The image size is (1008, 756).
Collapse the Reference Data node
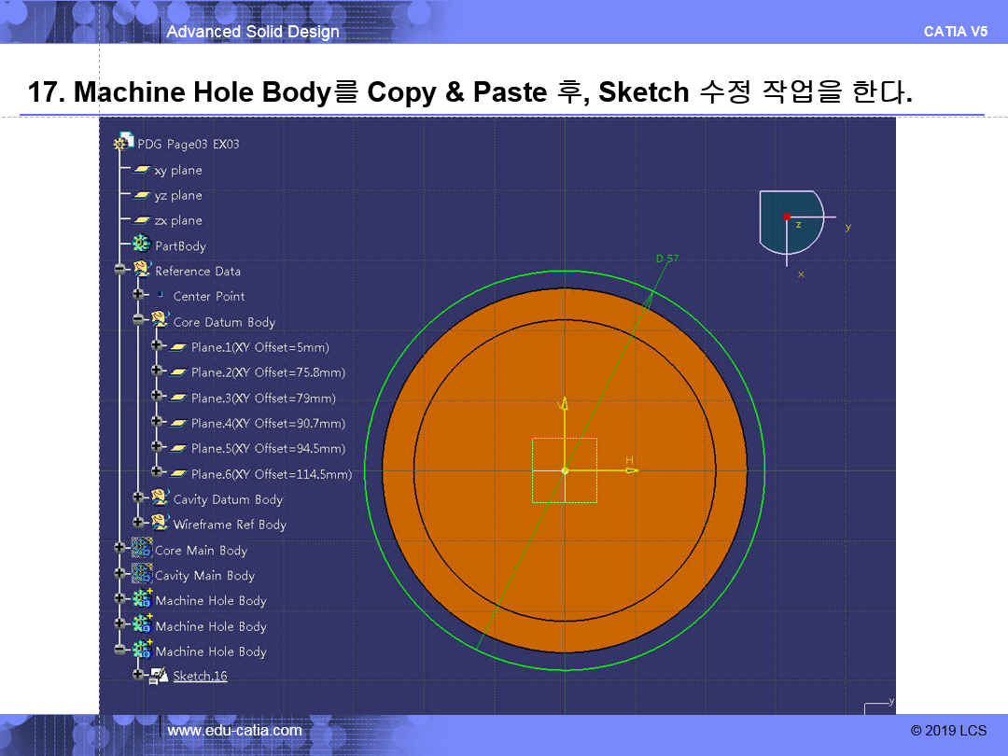pyautogui.click(x=119, y=271)
